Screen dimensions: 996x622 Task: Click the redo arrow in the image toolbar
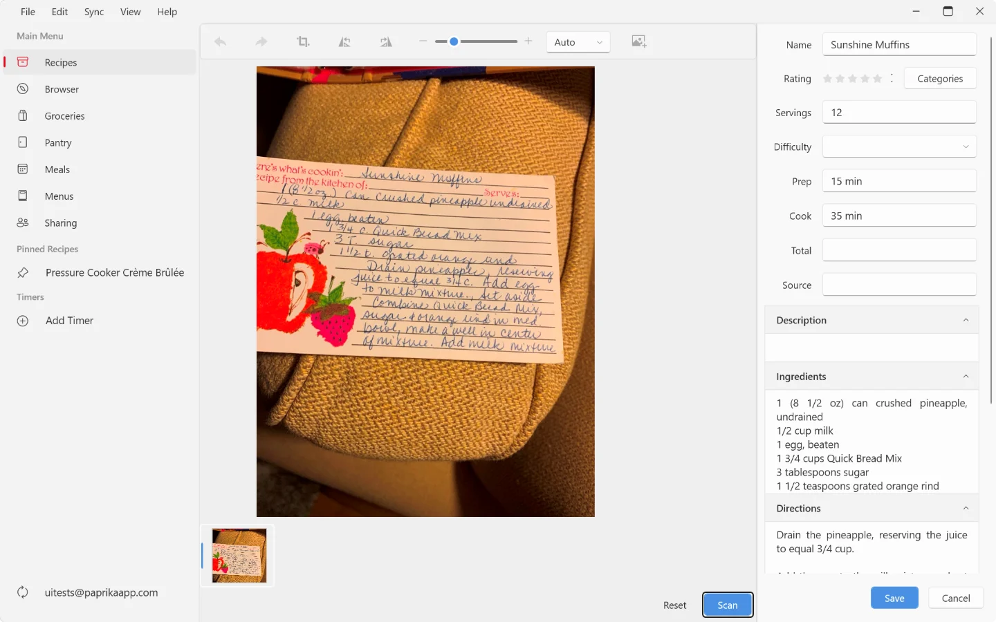coord(261,42)
